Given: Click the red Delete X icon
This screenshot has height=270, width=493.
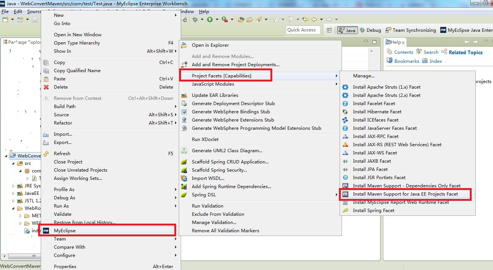Looking at the screenshot, I should 46,87.
